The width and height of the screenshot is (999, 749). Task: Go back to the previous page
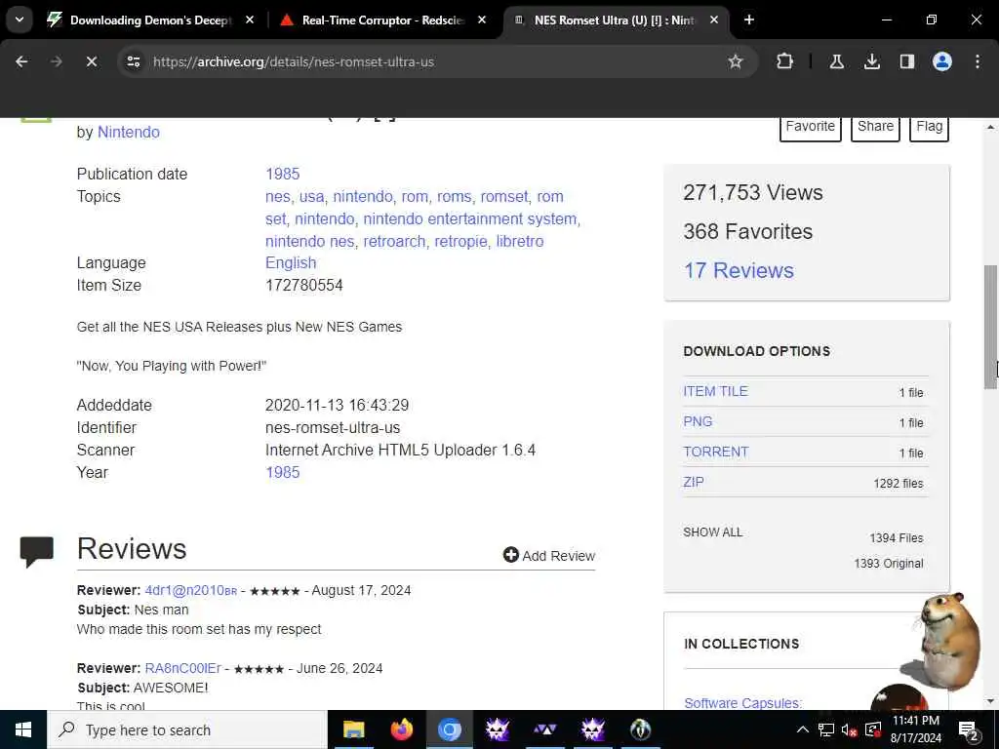click(21, 61)
